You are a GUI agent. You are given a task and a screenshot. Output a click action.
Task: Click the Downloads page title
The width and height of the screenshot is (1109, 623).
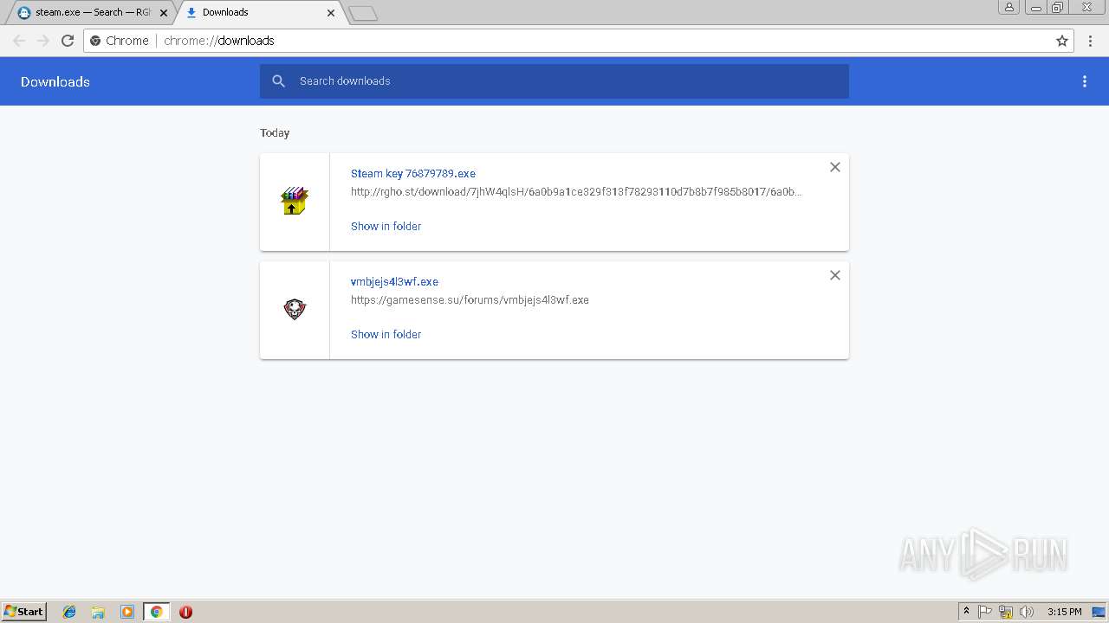click(55, 81)
